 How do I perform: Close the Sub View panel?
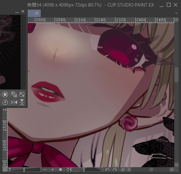point(23,11)
